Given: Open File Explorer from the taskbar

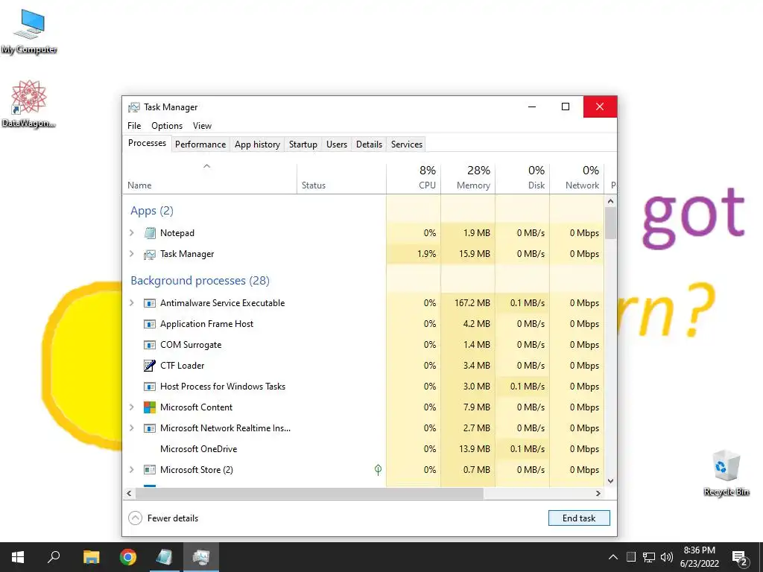Looking at the screenshot, I should coord(91,557).
